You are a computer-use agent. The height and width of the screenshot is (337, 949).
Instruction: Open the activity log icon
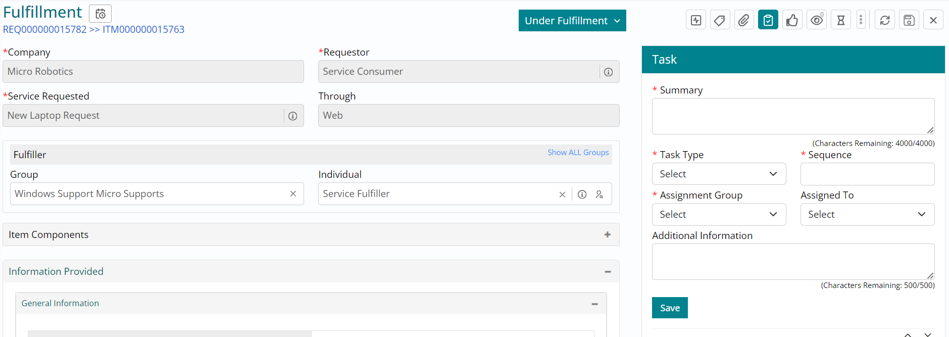pos(696,20)
